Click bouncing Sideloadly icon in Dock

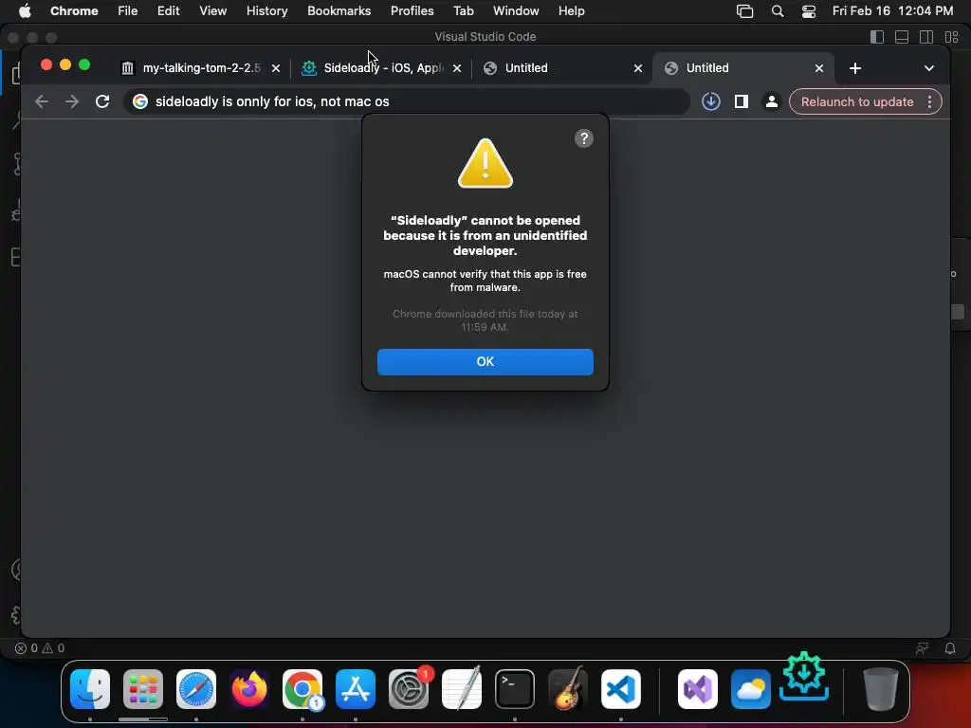[804, 676]
